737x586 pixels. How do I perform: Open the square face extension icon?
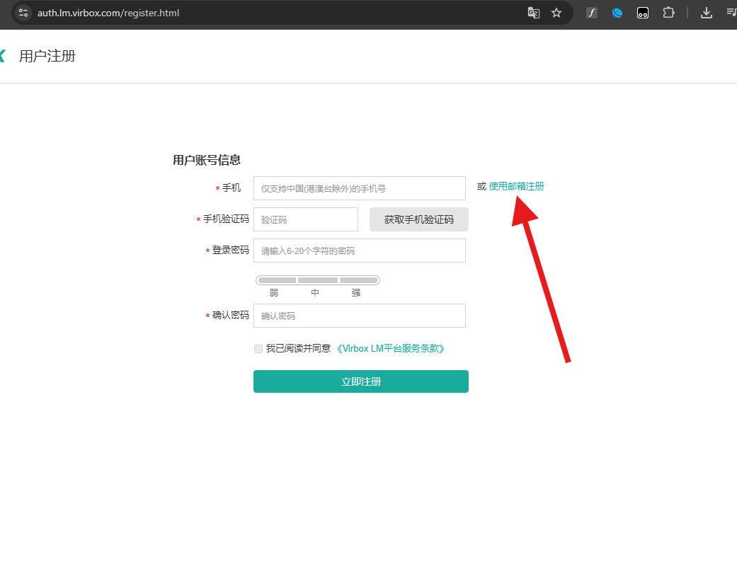coord(643,13)
